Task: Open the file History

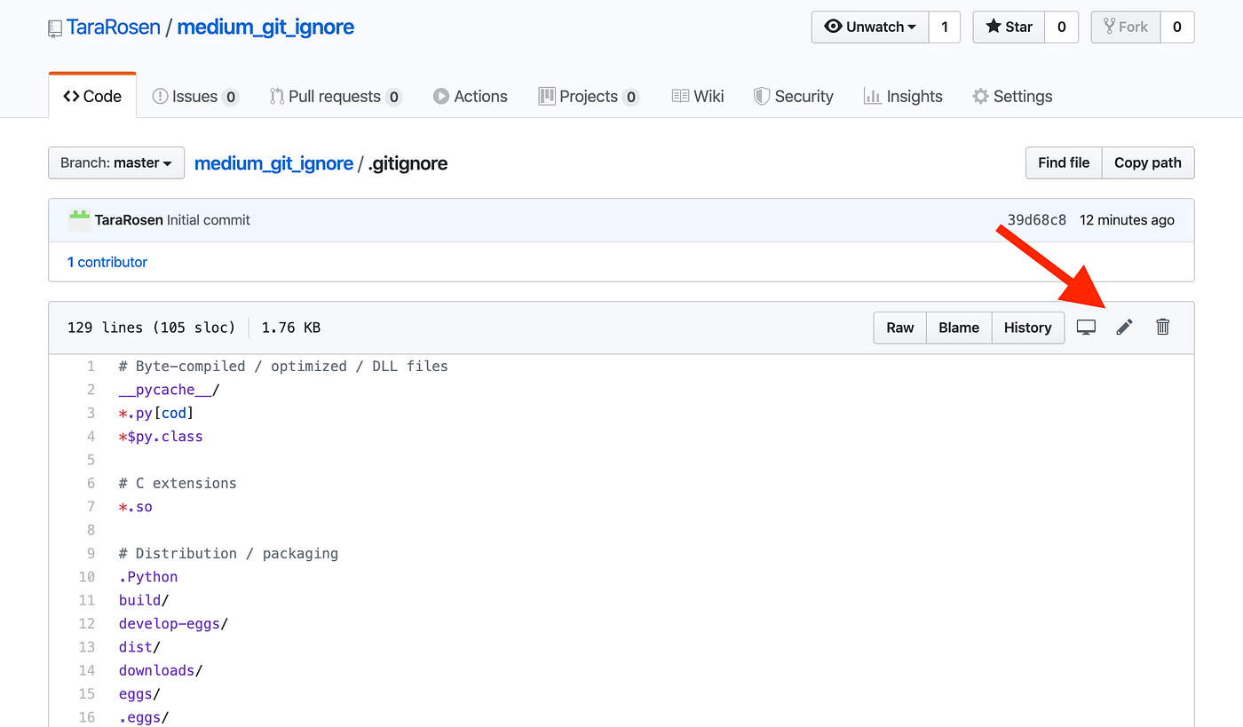Action: pos(1027,328)
